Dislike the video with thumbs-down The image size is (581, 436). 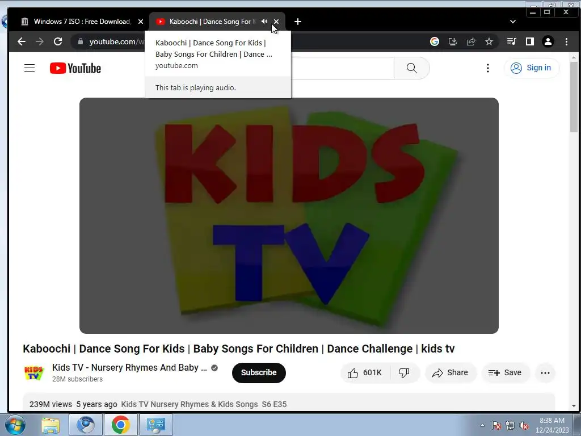pyautogui.click(x=404, y=372)
